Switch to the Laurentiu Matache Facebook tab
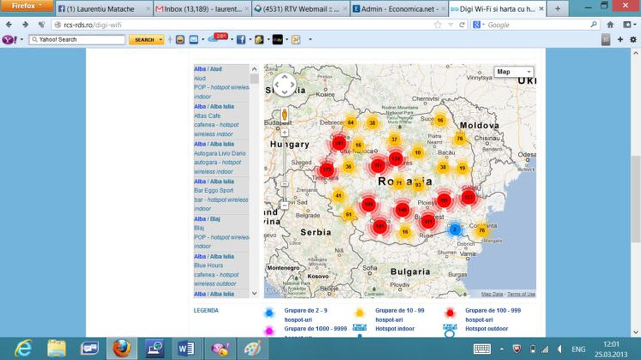The width and height of the screenshot is (641, 360). (x=104, y=9)
